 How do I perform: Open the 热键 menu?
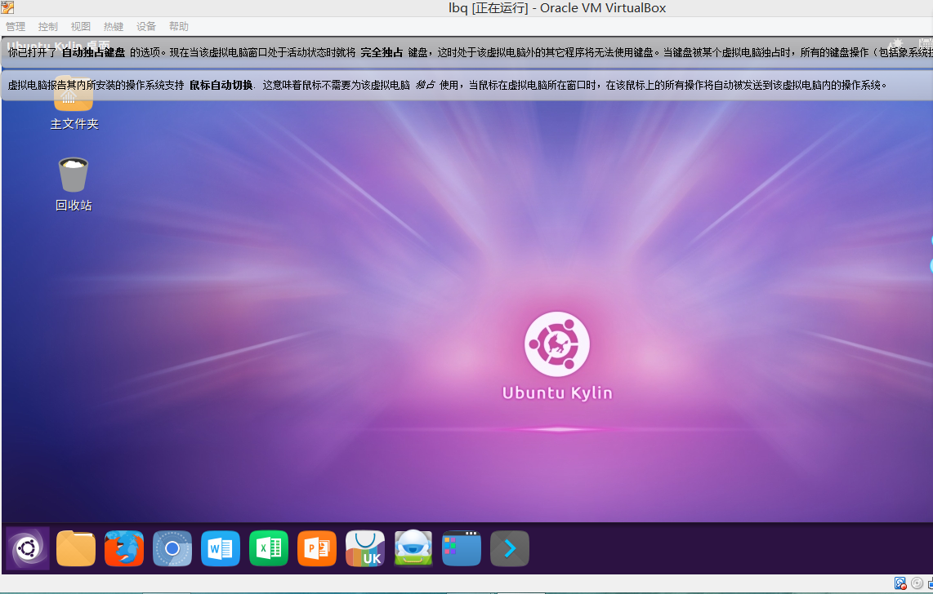114,26
